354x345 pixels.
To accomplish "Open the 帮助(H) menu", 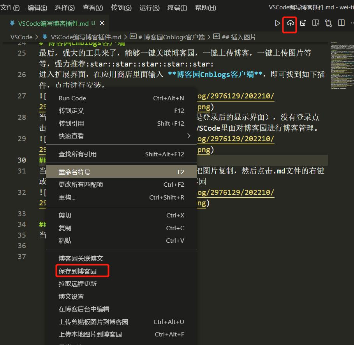I will (206, 8).
